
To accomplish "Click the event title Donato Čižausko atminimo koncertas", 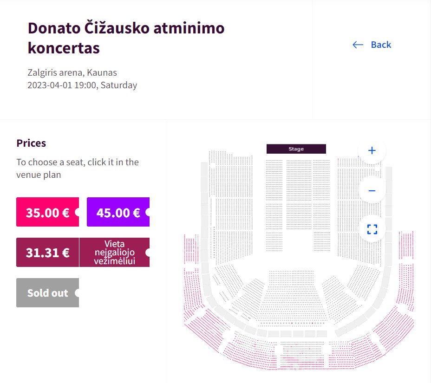I will point(126,38).
